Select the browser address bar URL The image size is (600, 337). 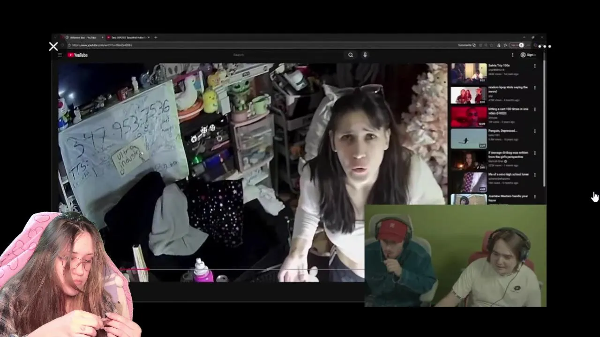click(x=102, y=45)
